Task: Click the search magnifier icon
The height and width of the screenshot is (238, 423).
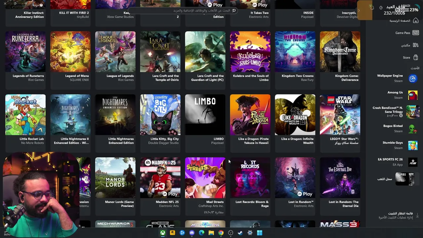Action: pyautogui.click(x=234, y=10)
